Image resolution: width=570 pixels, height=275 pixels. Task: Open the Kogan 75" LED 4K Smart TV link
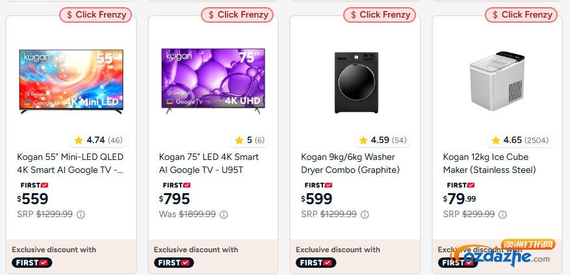click(x=209, y=163)
